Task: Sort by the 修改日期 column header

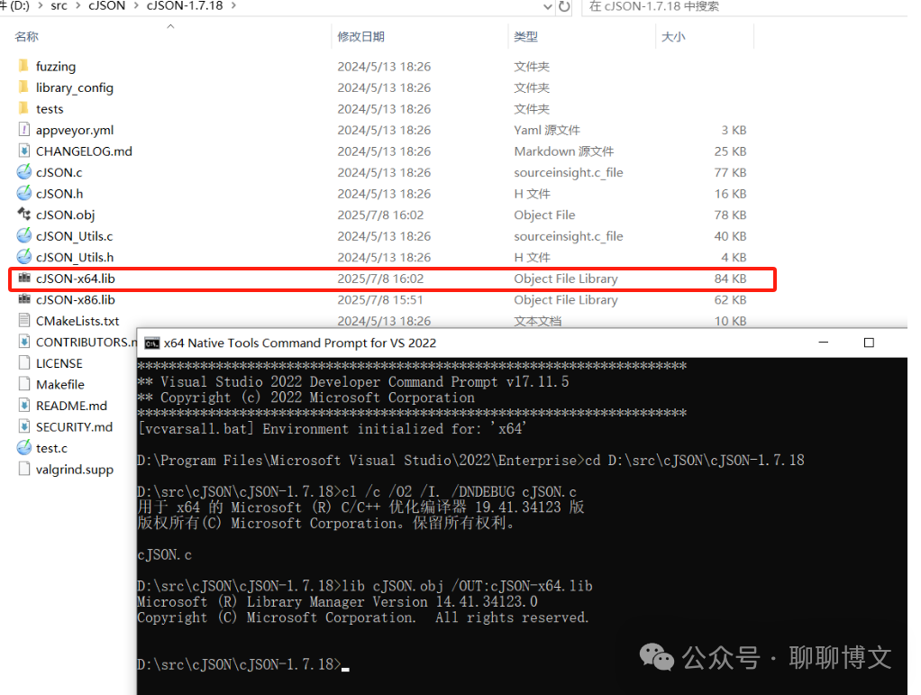Action: pos(360,36)
